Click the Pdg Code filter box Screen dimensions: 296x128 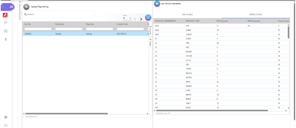pos(99,29)
